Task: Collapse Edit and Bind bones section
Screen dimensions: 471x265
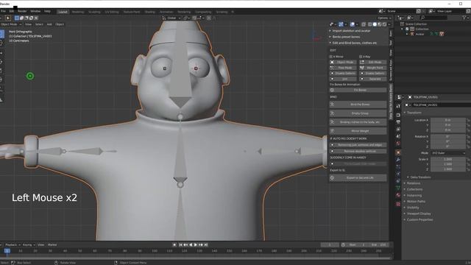Action: pos(355,43)
